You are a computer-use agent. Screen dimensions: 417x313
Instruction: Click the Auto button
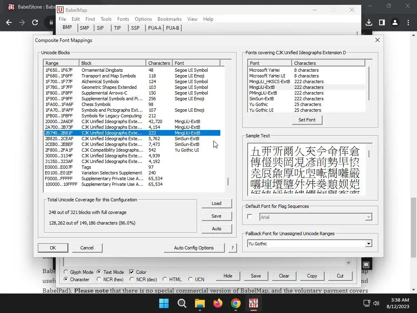(x=217, y=229)
